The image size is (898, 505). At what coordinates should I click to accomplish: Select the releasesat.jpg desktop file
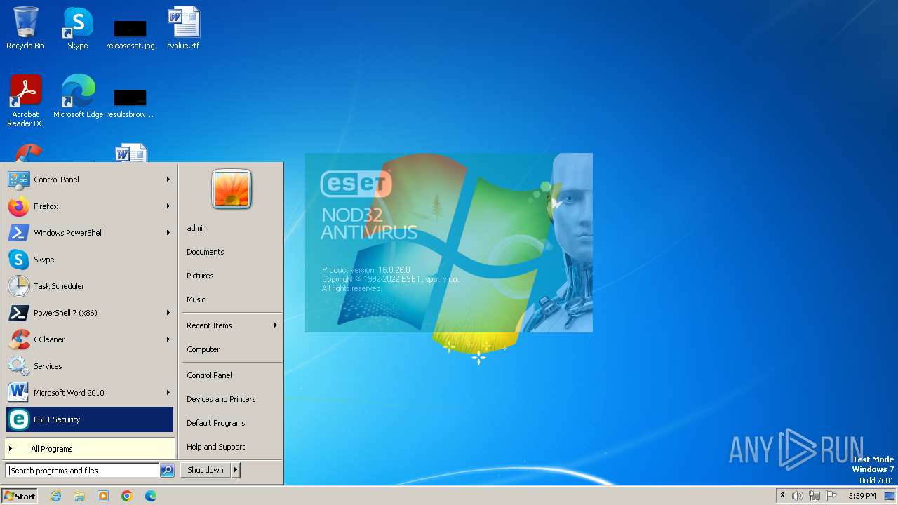[x=130, y=34]
